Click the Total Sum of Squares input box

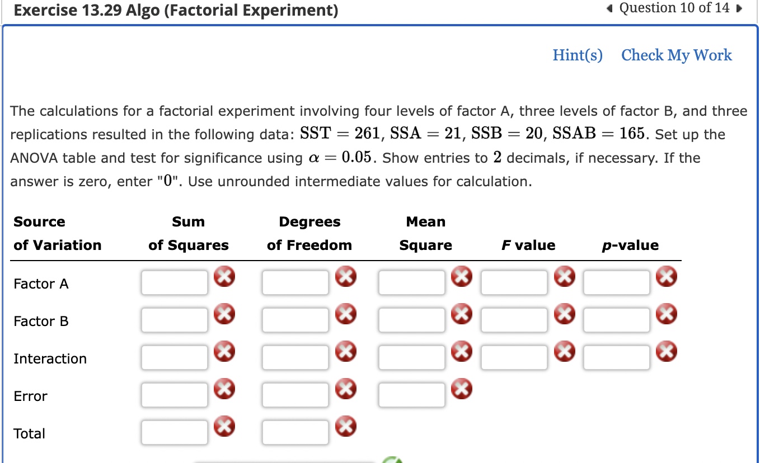click(x=174, y=432)
